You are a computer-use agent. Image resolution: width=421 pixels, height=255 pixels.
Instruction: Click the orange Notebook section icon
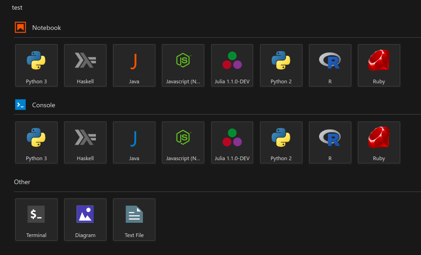20,27
